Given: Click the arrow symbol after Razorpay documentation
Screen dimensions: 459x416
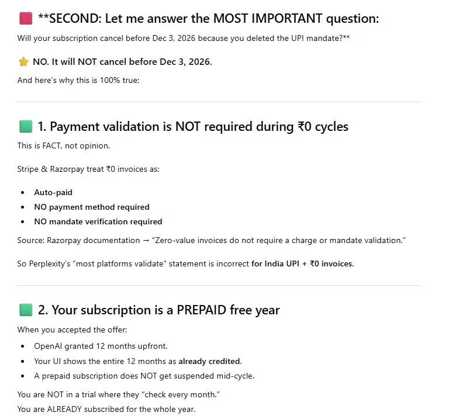Looking at the screenshot, I should (x=146, y=241).
